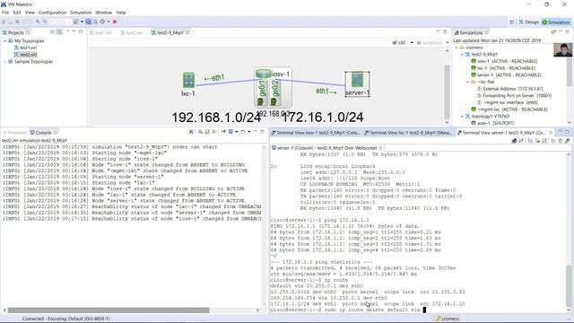Image resolution: width=574 pixels, height=323 pixels.
Task: Click the pin console icon in the Console toolbar
Action: 223,132
